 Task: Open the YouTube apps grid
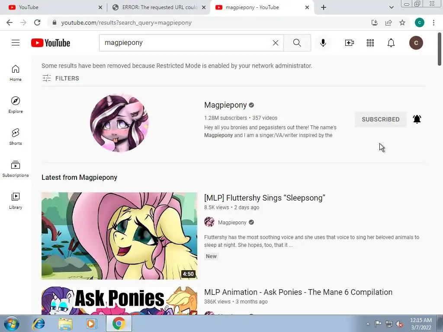(x=370, y=43)
